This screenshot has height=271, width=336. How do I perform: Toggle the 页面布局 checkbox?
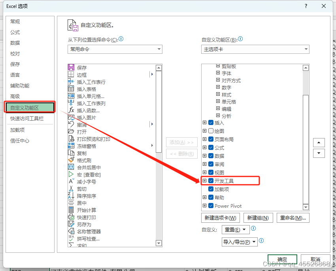click(211, 139)
